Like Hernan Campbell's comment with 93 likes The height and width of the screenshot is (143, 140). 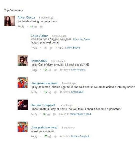pos(49,114)
